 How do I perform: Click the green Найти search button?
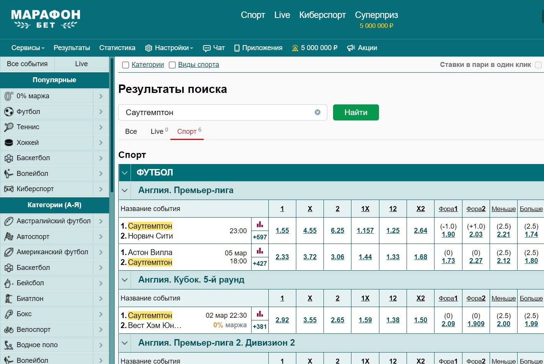356,112
